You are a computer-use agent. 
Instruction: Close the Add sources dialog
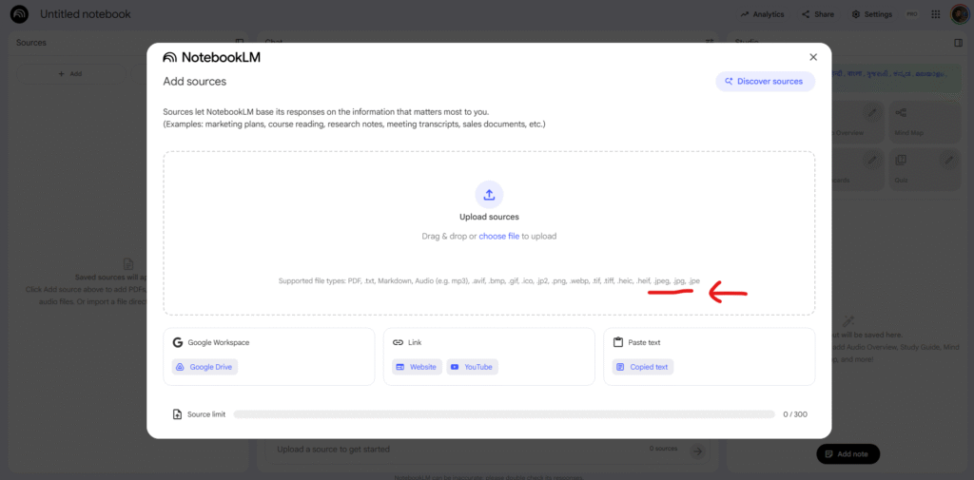pos(812,57)
